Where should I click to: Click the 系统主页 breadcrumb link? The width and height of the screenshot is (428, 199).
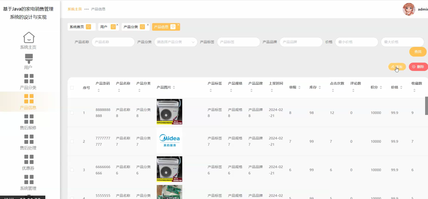pos(75,9)
